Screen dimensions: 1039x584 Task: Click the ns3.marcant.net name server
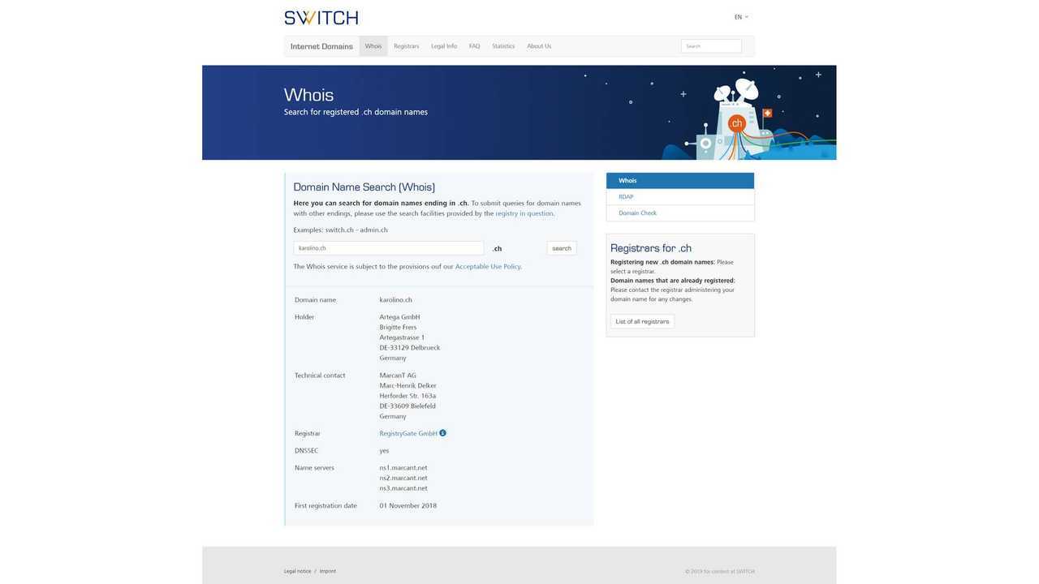pos(403,488)
